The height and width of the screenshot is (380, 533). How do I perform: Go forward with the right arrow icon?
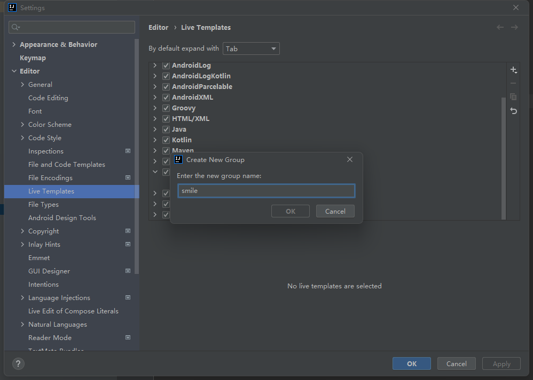[x=514, y=27]
